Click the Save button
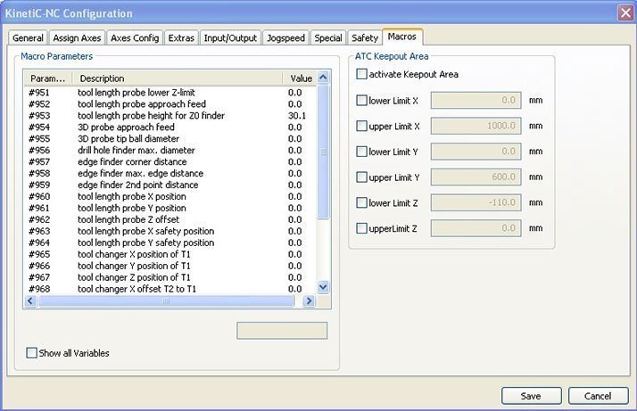 [x=532, y=396]
